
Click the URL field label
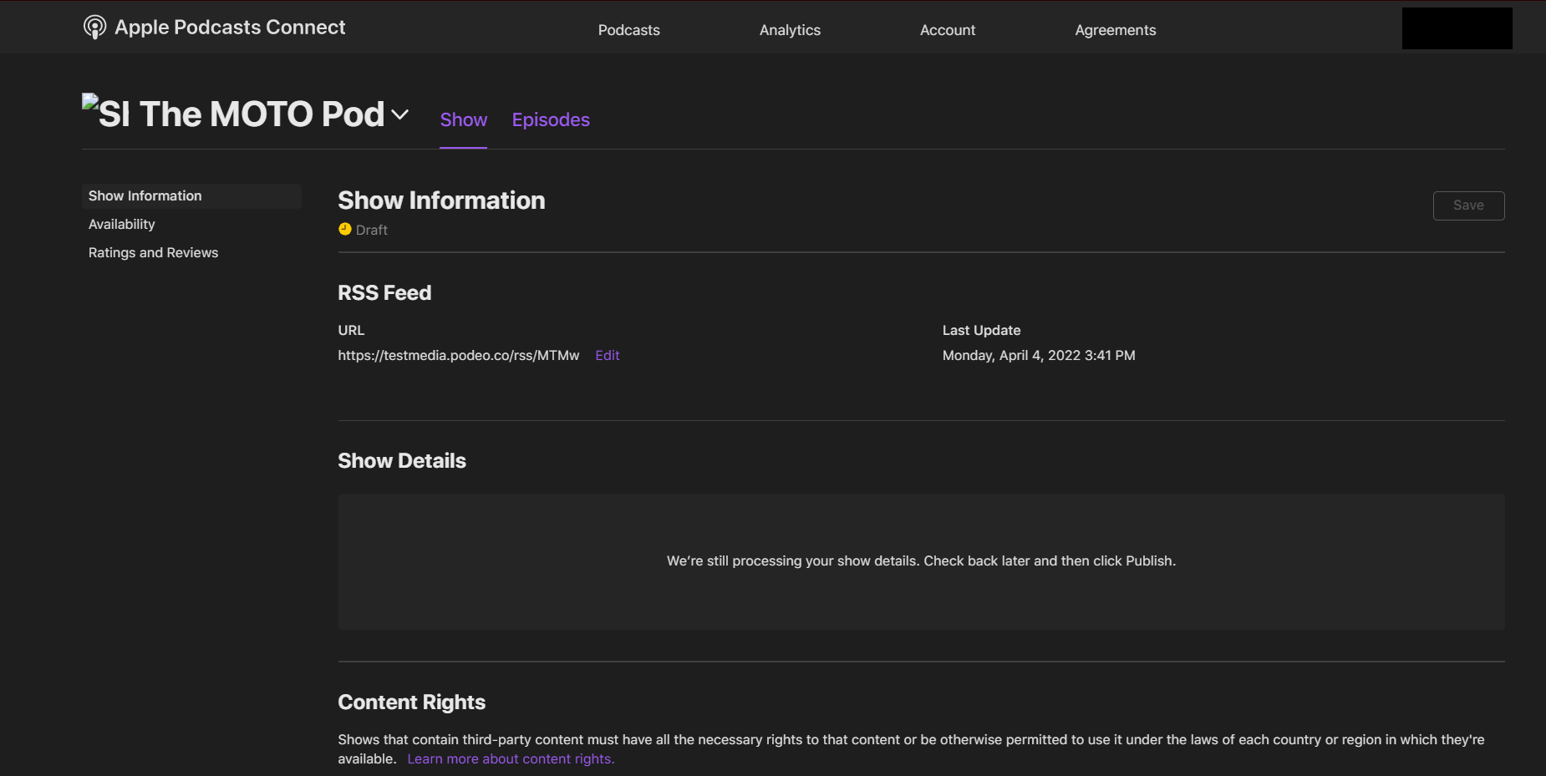click(x=351, y=330)
